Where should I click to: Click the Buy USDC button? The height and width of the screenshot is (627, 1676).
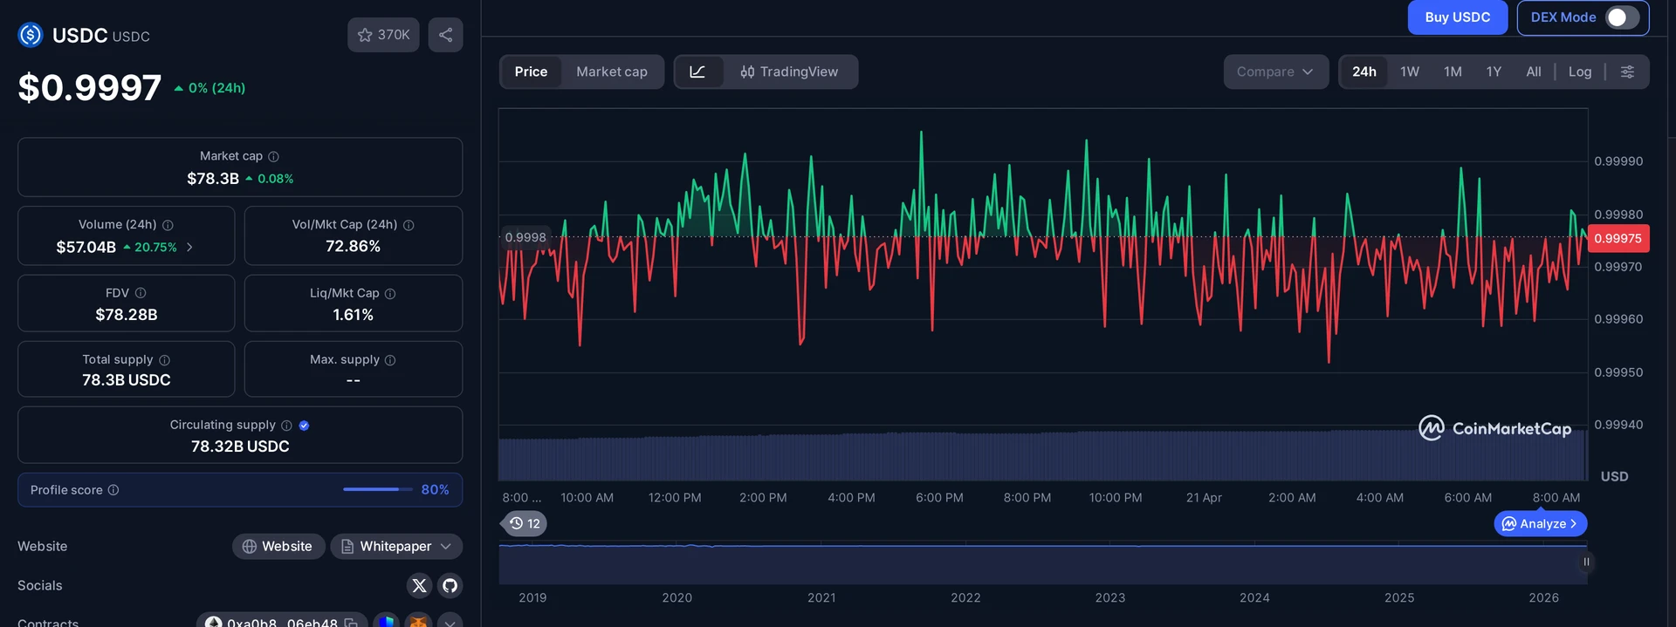(1457, 17)
